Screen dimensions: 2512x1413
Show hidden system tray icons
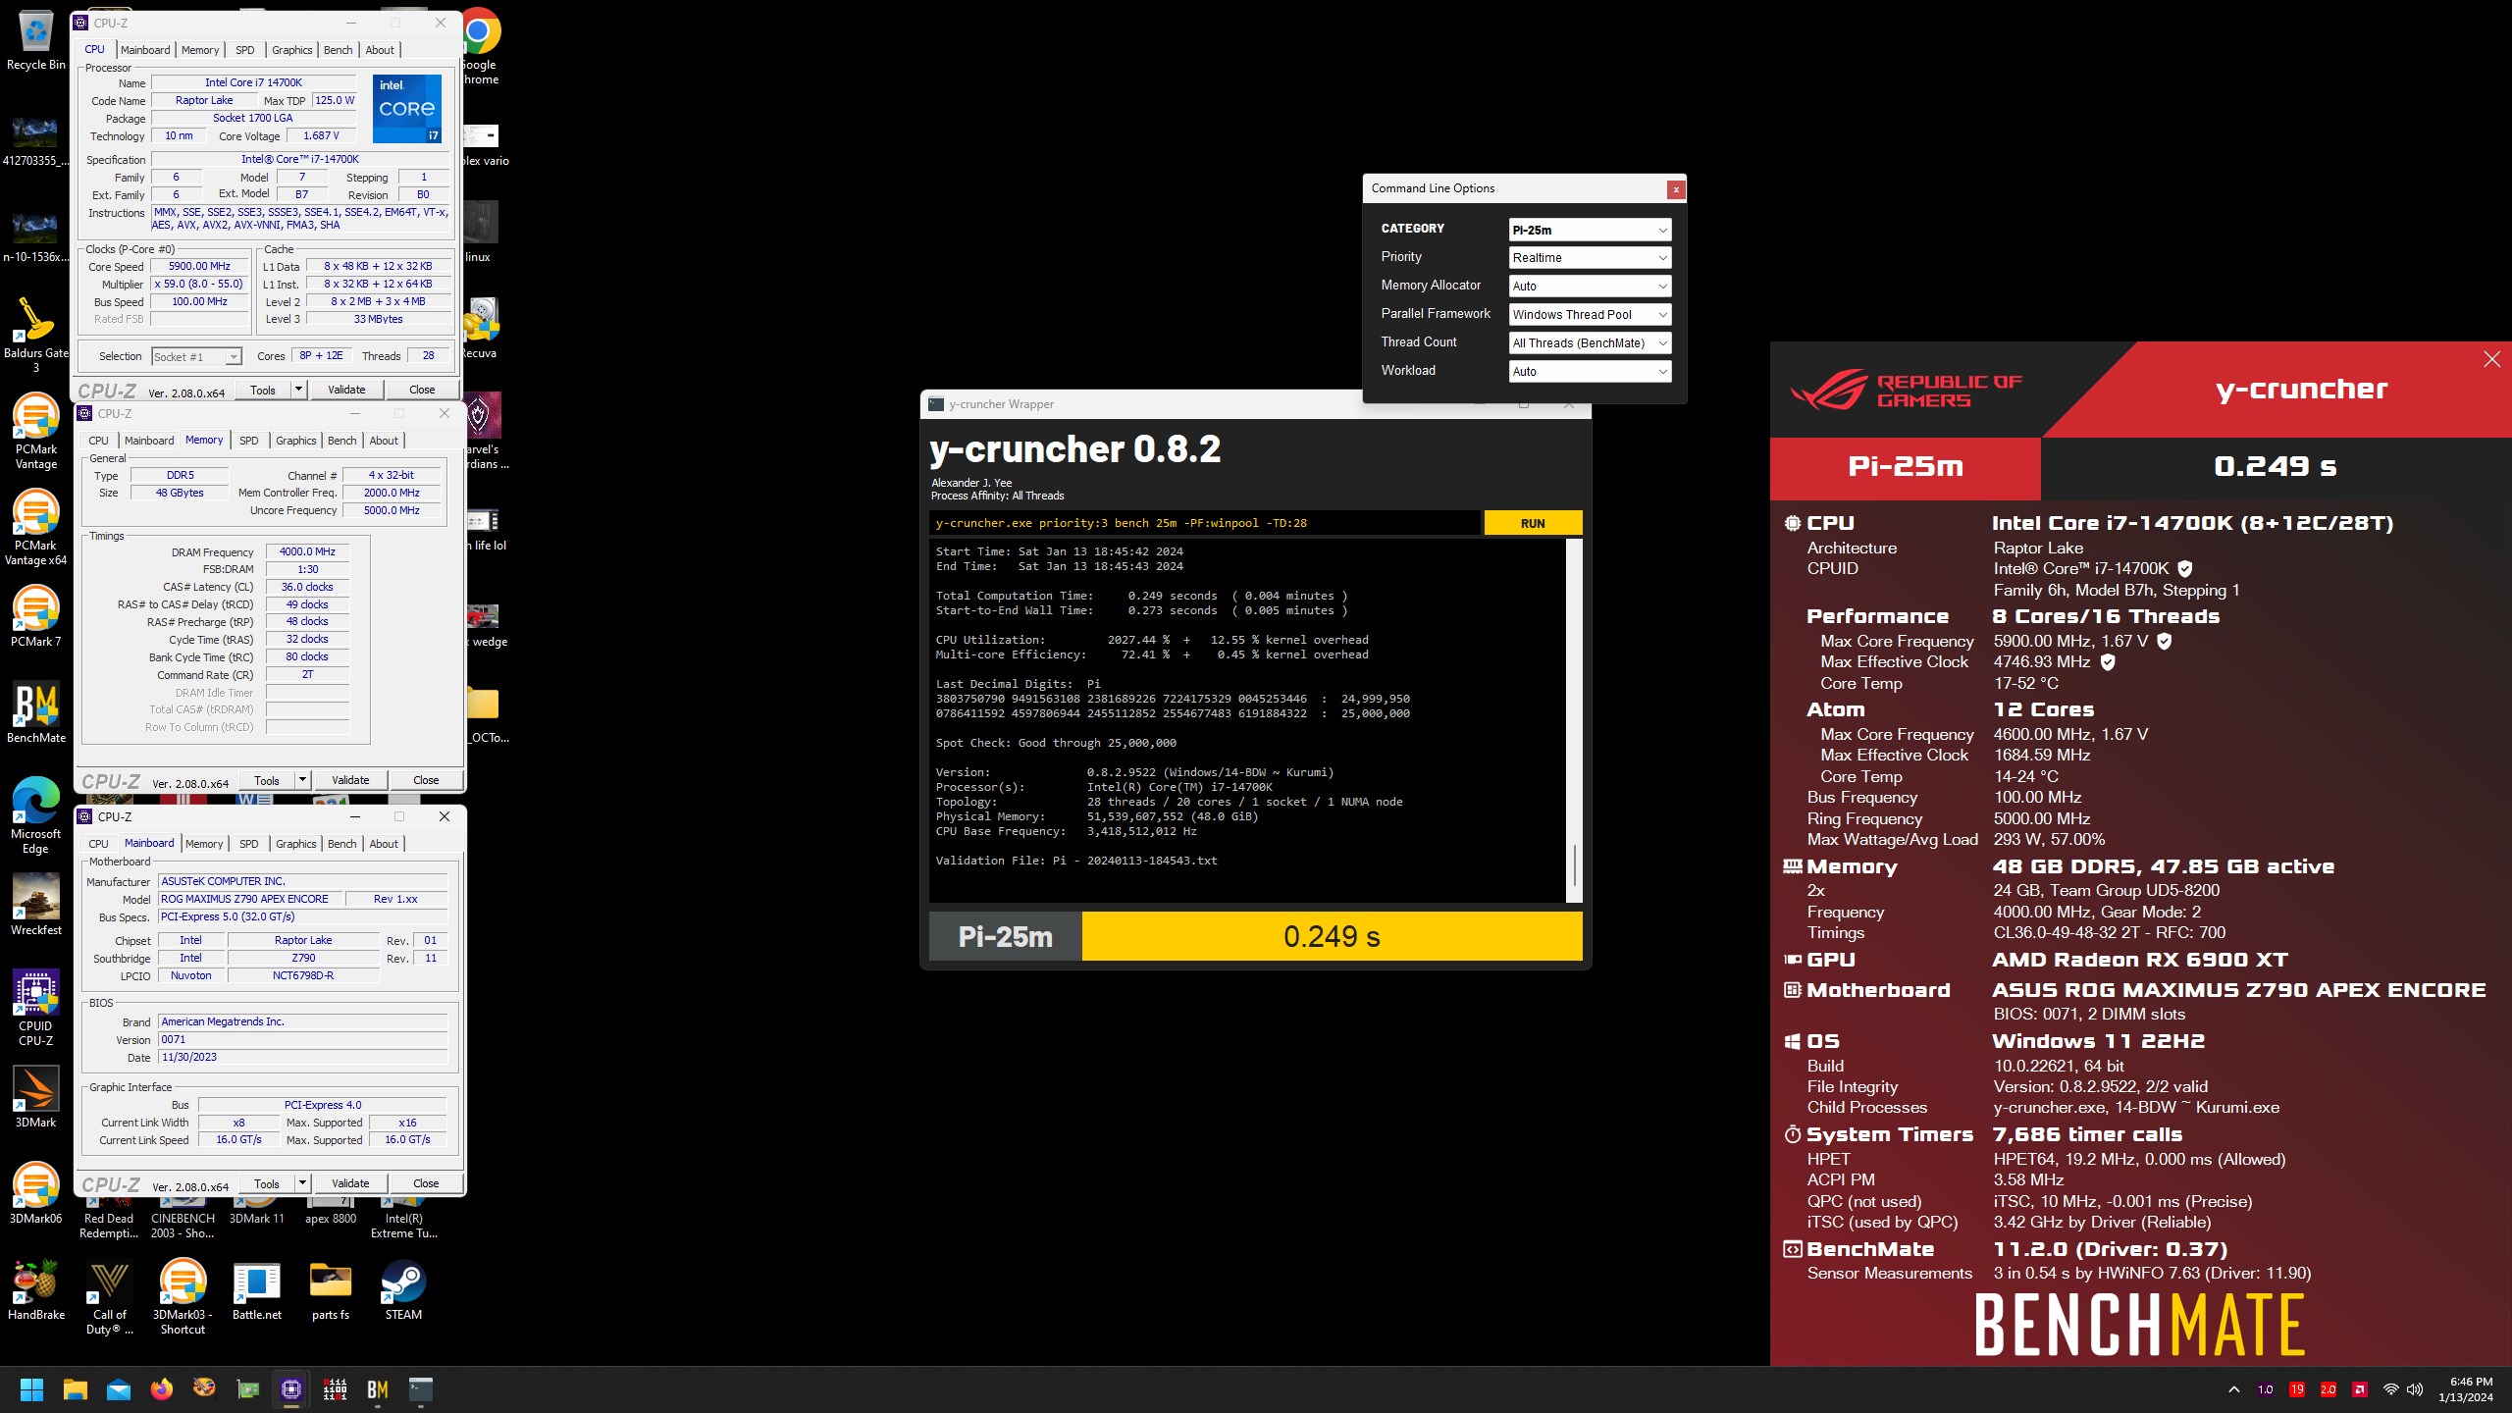coord(2234,1389)
